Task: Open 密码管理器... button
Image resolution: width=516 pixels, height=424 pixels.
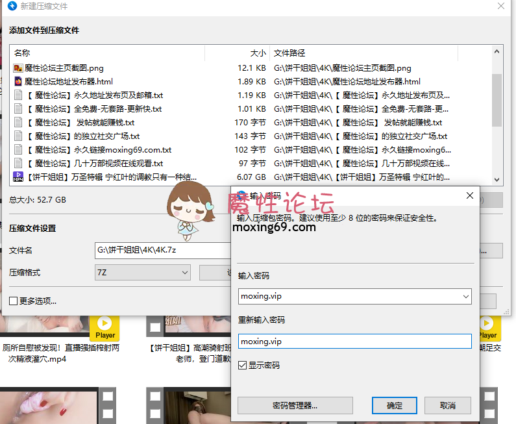Action: pyautogui.click(x=295, y=406)
